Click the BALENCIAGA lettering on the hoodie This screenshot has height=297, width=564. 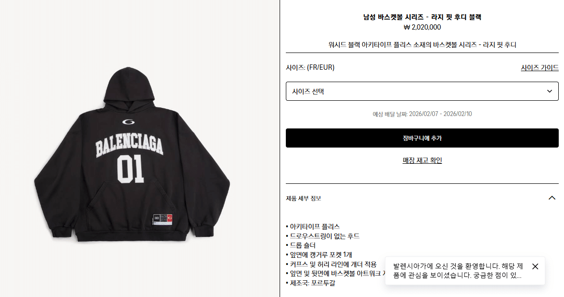coord(129,144)
